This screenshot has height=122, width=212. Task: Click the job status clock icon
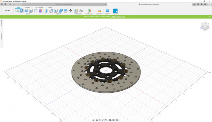coord(202,4)
